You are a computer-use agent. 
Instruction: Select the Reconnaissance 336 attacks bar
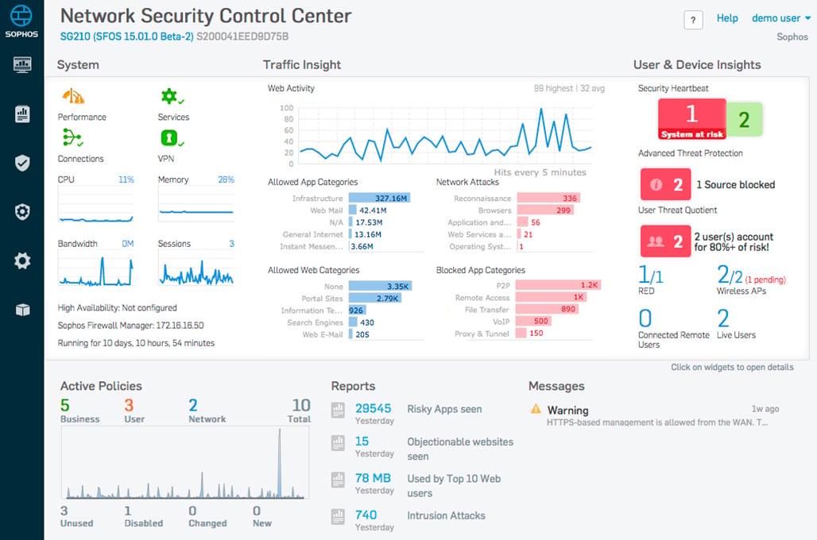pos(548,198)
